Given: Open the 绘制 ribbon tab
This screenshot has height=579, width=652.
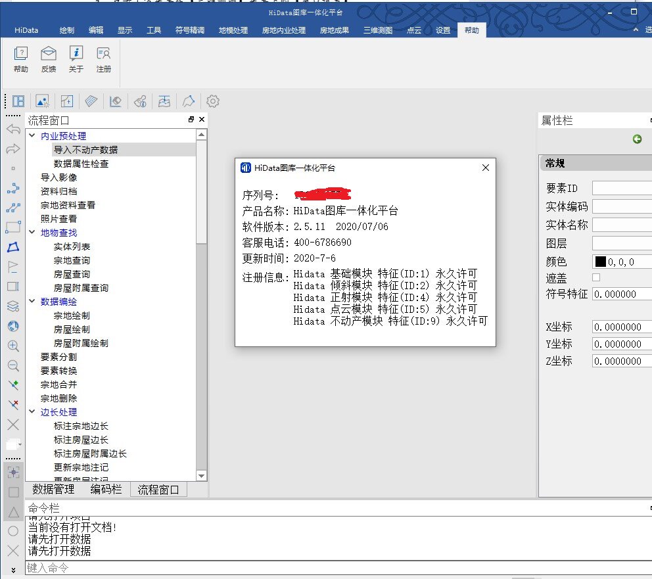Looking at the screenshot, I should coord(66,30).
